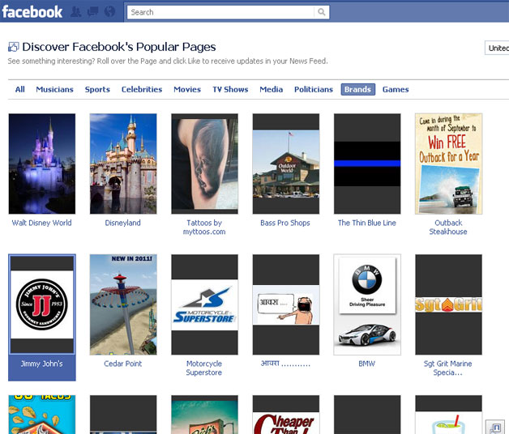This screenshot has height=434, width=509.
Task: Switch to the Sports tab
Action: coord(97,90)
